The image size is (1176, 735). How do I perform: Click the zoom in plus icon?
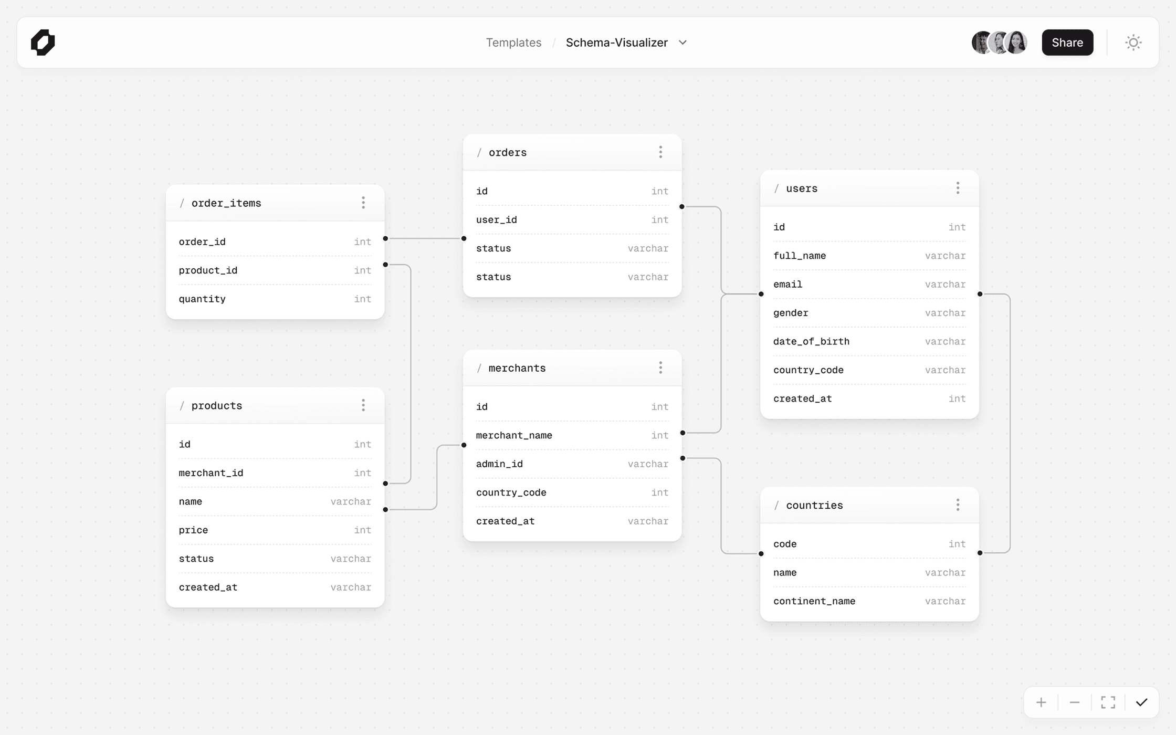click(1041, 702)
